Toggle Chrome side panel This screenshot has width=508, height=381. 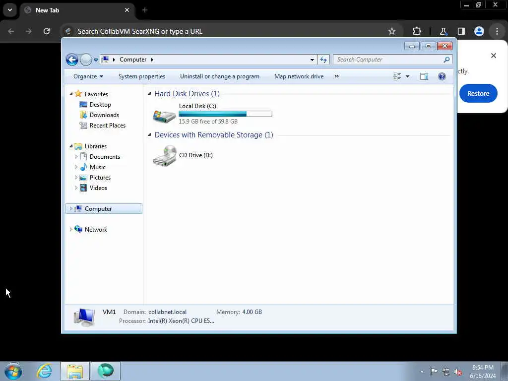[x=461, y=31]
